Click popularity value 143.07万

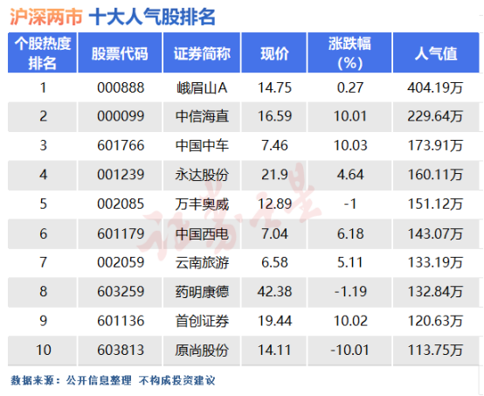(x=435, y=233)
